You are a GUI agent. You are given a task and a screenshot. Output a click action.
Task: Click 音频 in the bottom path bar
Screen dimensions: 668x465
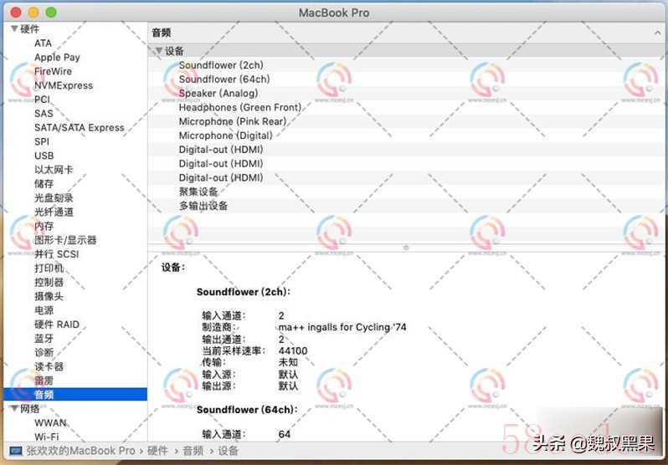[x=193, y=451]
